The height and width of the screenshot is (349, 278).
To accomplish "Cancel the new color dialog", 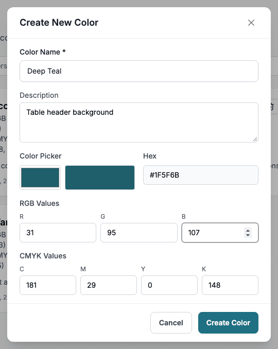I will click(171, 323).
